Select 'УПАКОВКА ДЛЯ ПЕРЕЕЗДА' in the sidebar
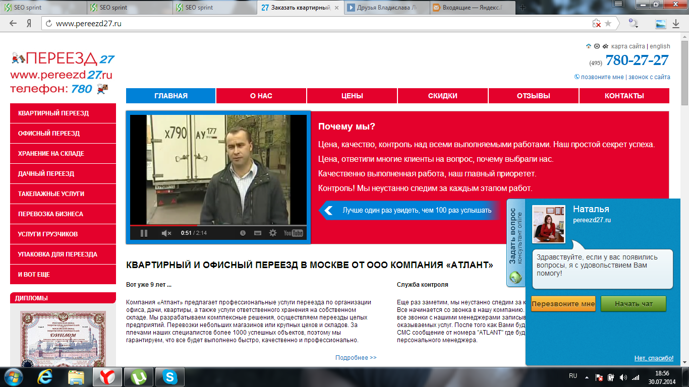689x387 pixels. tap(63, 254)
